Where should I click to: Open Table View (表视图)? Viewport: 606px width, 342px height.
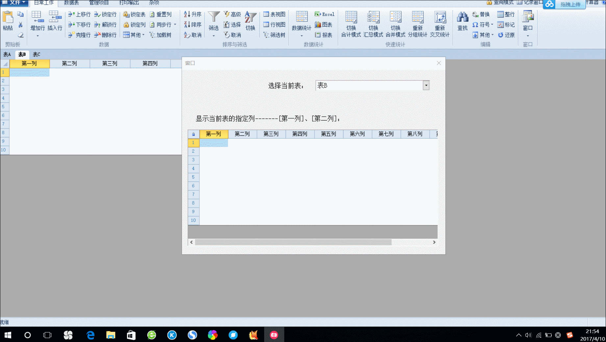pos(274,14)
